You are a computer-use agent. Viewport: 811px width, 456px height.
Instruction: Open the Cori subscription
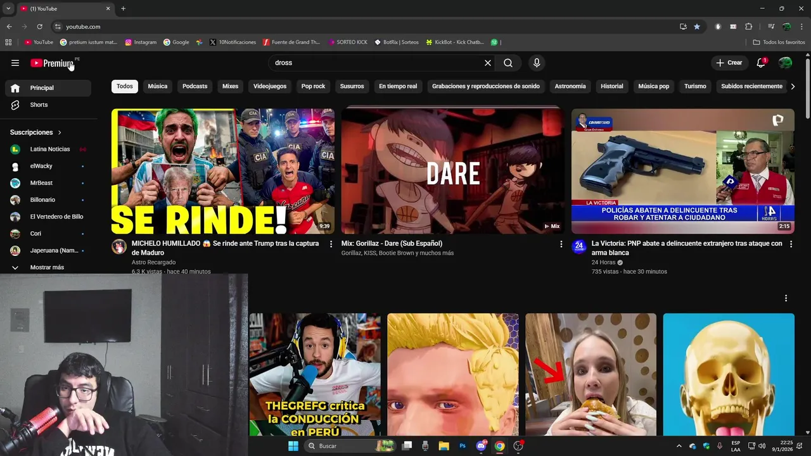click(x=48, y=234)
